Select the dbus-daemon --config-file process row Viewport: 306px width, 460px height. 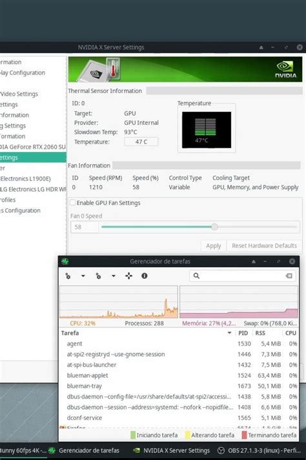click(179, 397)
